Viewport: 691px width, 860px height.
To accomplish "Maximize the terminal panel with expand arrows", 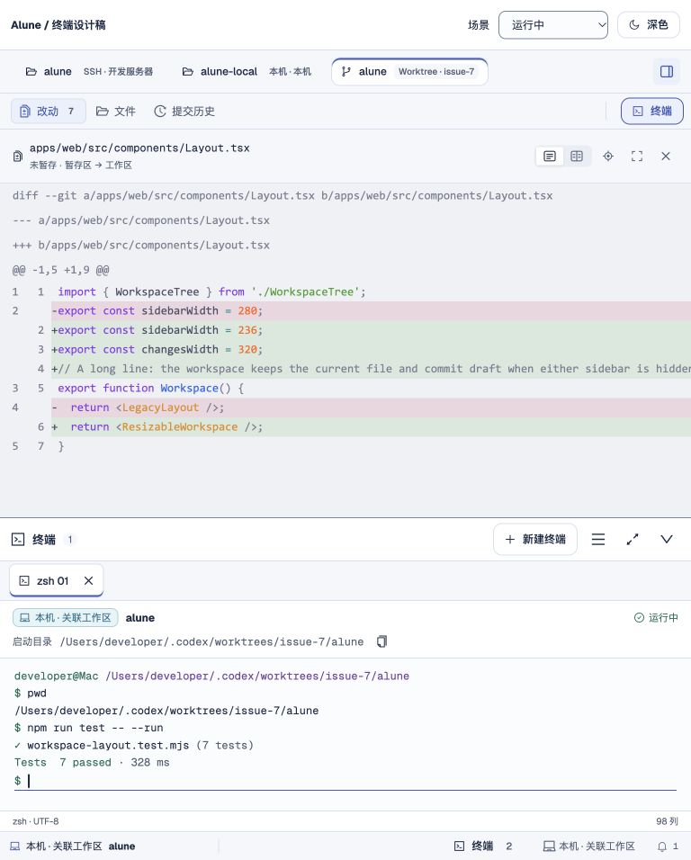I will [x=633, y=539].
